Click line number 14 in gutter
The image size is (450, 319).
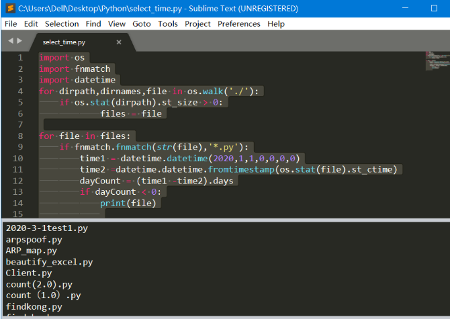[x=17, y=203]
